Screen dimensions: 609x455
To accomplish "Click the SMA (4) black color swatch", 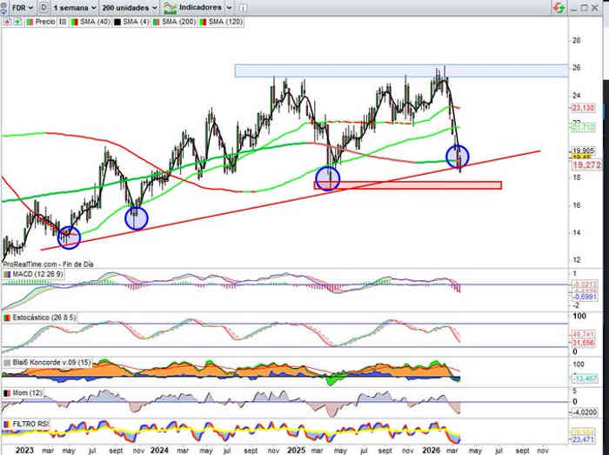I will point(117,19).
